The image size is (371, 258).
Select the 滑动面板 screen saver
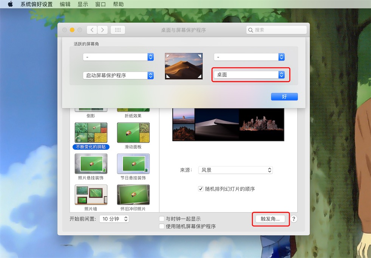coord(133,136)
